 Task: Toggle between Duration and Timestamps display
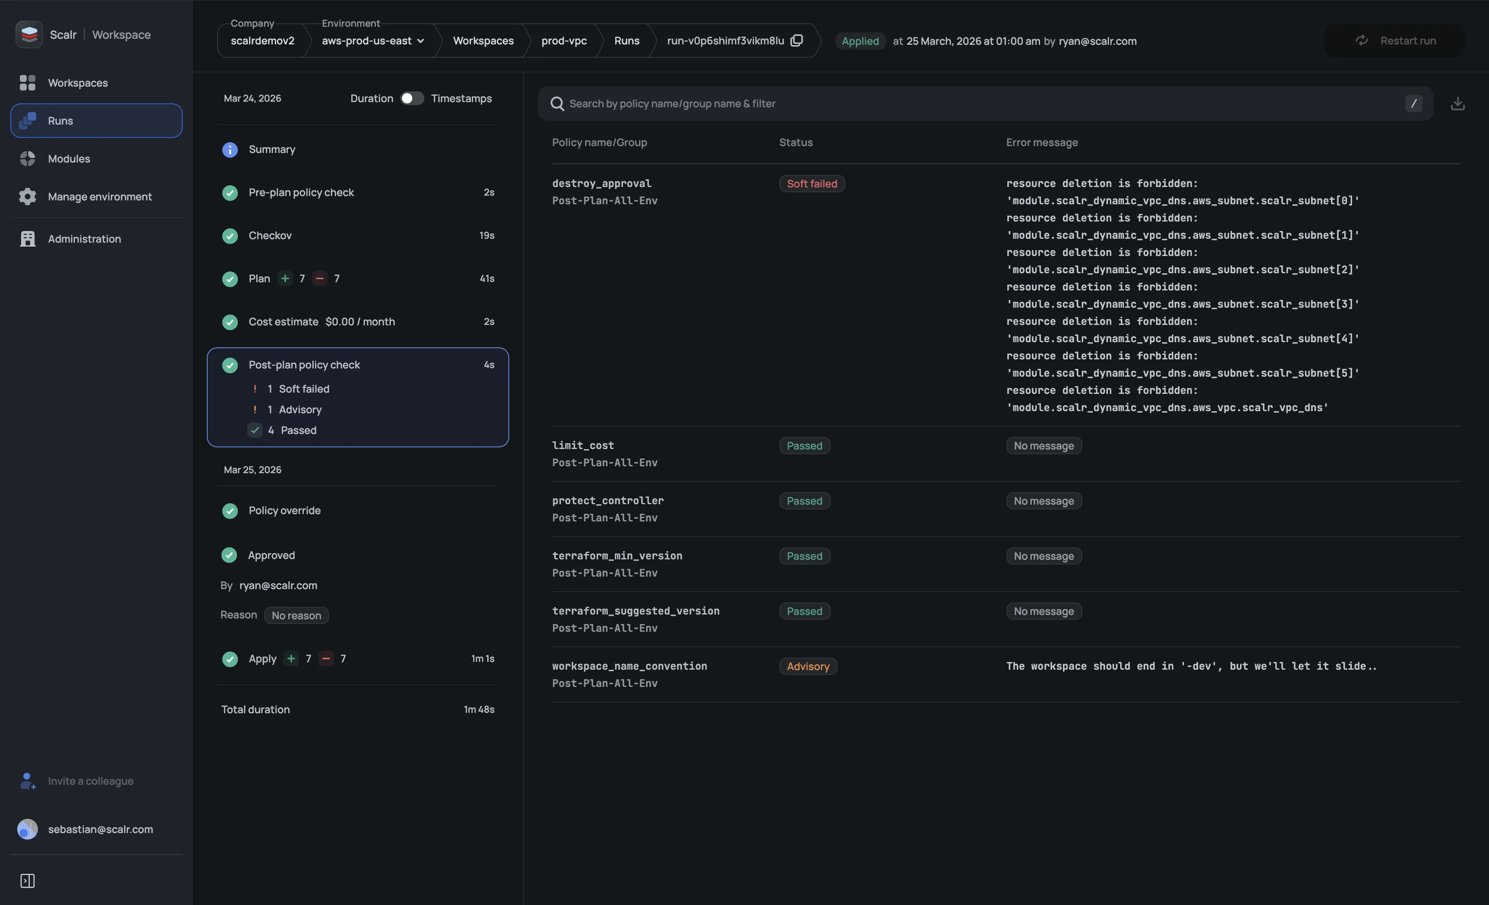(411, 98)
